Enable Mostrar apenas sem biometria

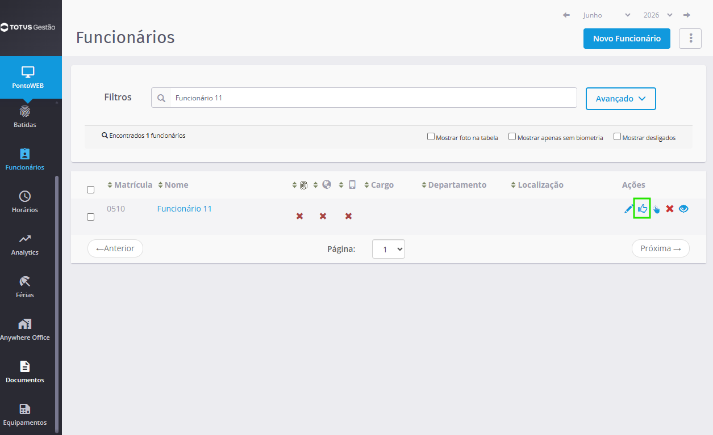pos(512,137)
